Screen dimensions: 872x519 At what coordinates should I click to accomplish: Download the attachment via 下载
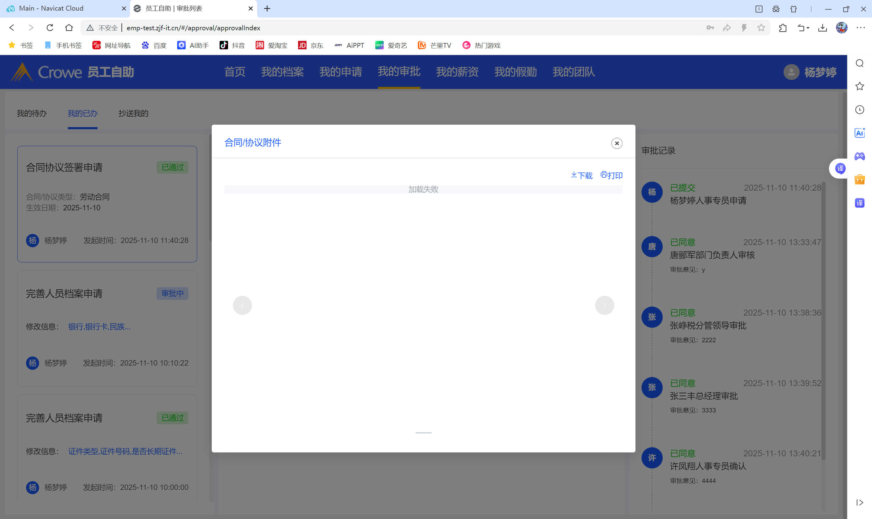coord(582,175)
